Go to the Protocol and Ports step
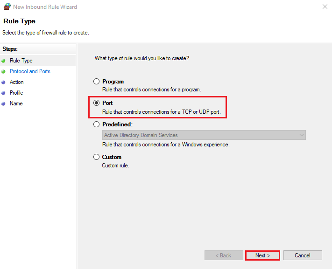Viewport: 332px width, 269px height. [30, 71]
